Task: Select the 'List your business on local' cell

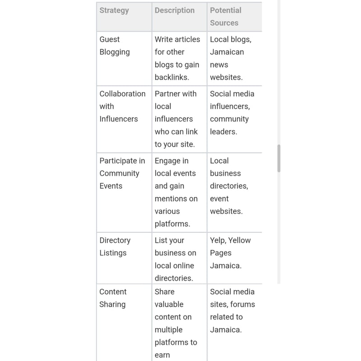Action: click(x=176, y=259)
